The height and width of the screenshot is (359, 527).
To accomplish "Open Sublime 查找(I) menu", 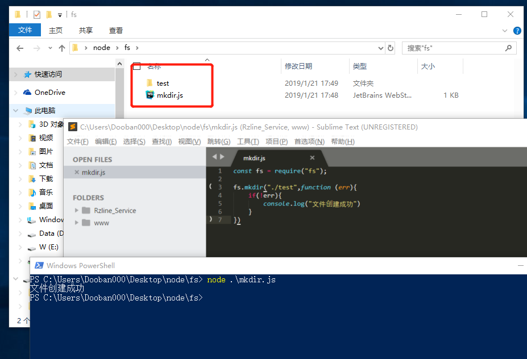I will (161, 141).
